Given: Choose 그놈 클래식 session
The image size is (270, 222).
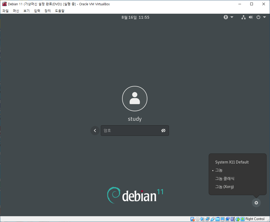Looking at the screenshot, I should 237,178.
